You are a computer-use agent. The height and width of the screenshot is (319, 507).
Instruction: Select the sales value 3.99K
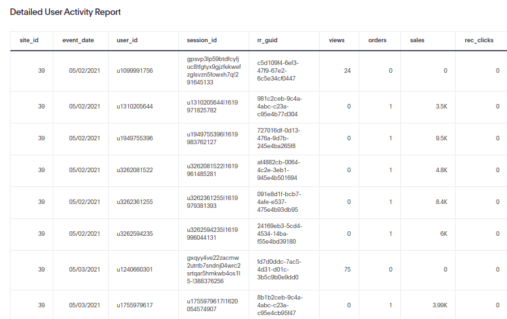point(438,305)
